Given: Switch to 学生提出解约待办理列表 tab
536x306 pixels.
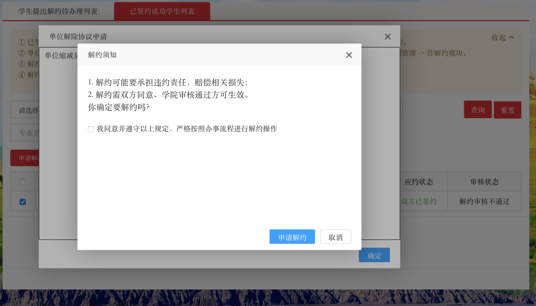Looking at the screenshot, I should click(x=58, y=11).
